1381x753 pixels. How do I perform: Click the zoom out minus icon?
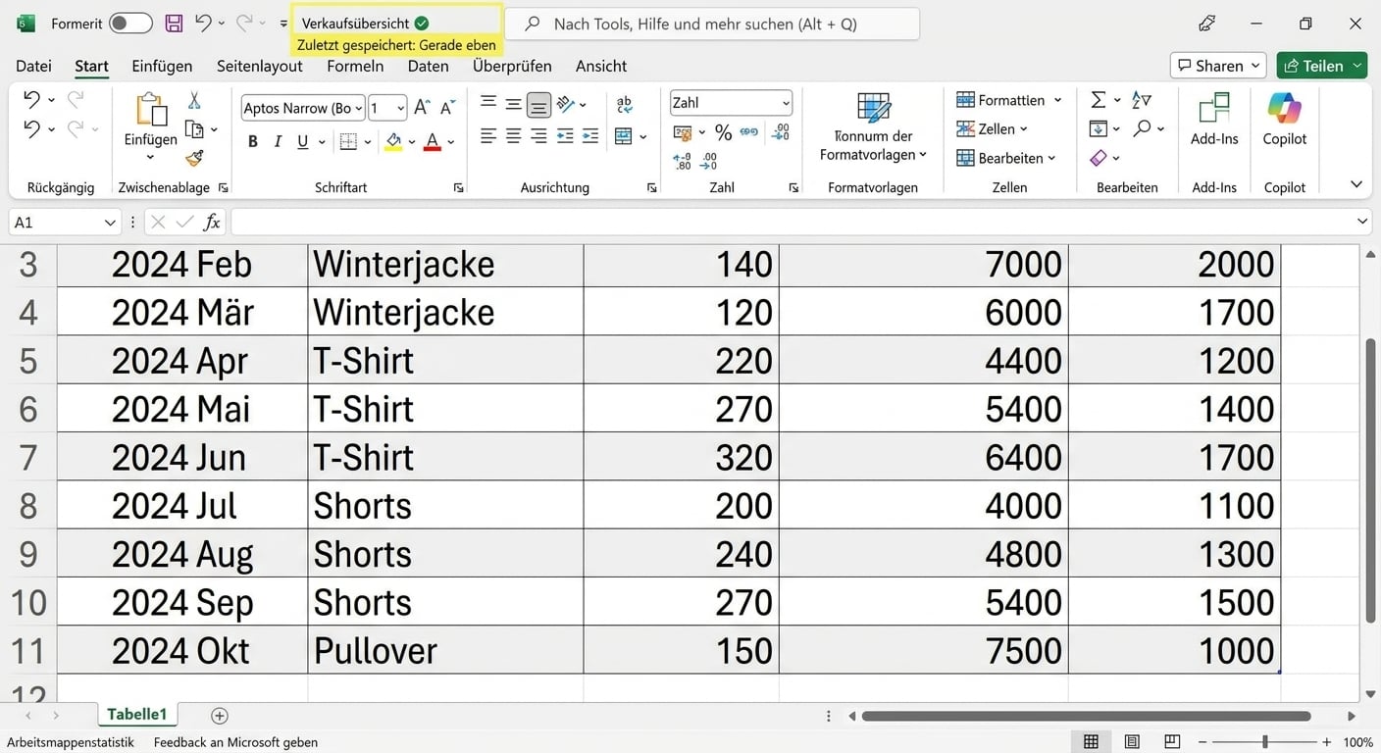[x=1203, y=742]
